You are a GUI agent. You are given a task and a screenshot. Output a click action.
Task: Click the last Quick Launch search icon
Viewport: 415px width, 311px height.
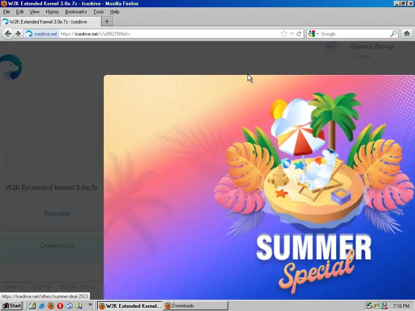tap(79, 306)
